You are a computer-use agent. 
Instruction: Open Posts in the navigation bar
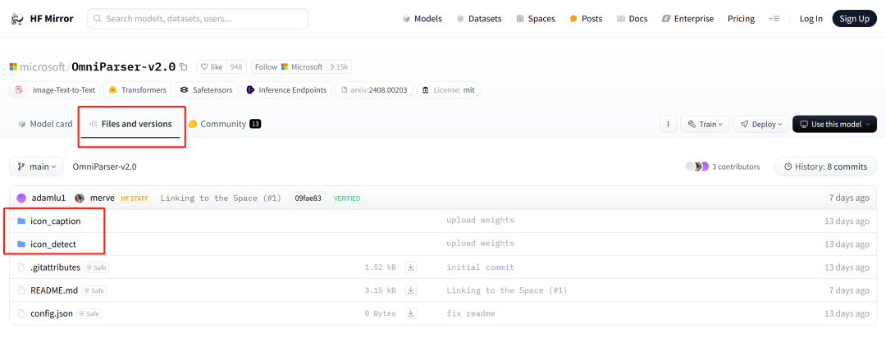pyautogui.click(x=586, y=19)
